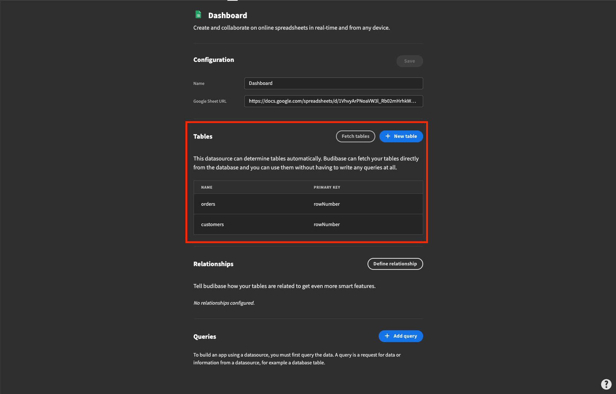Click the PRIMARY KEY column header
616x394 pixels.
(x=327, y=188)
